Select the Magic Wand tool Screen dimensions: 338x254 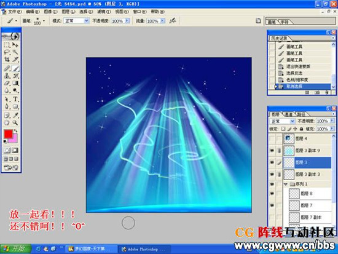click(15, 52)
